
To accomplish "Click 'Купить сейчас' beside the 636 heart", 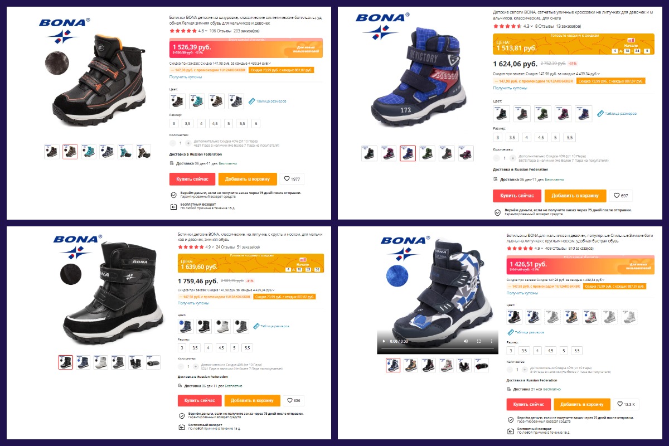I will coord(200,400).
